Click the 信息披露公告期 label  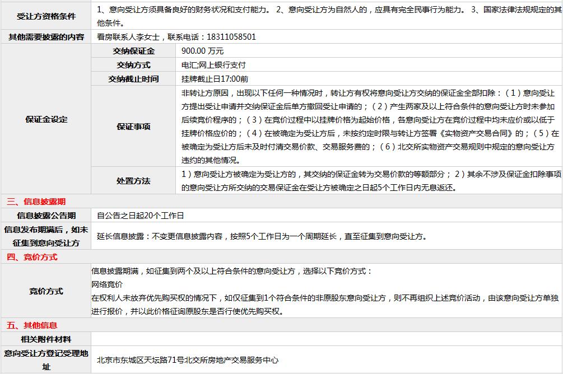46,216
